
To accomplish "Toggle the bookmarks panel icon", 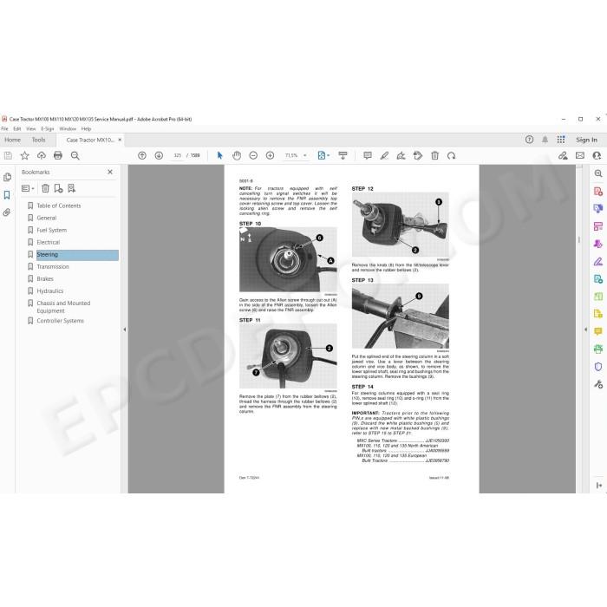I will click(7, 195).
